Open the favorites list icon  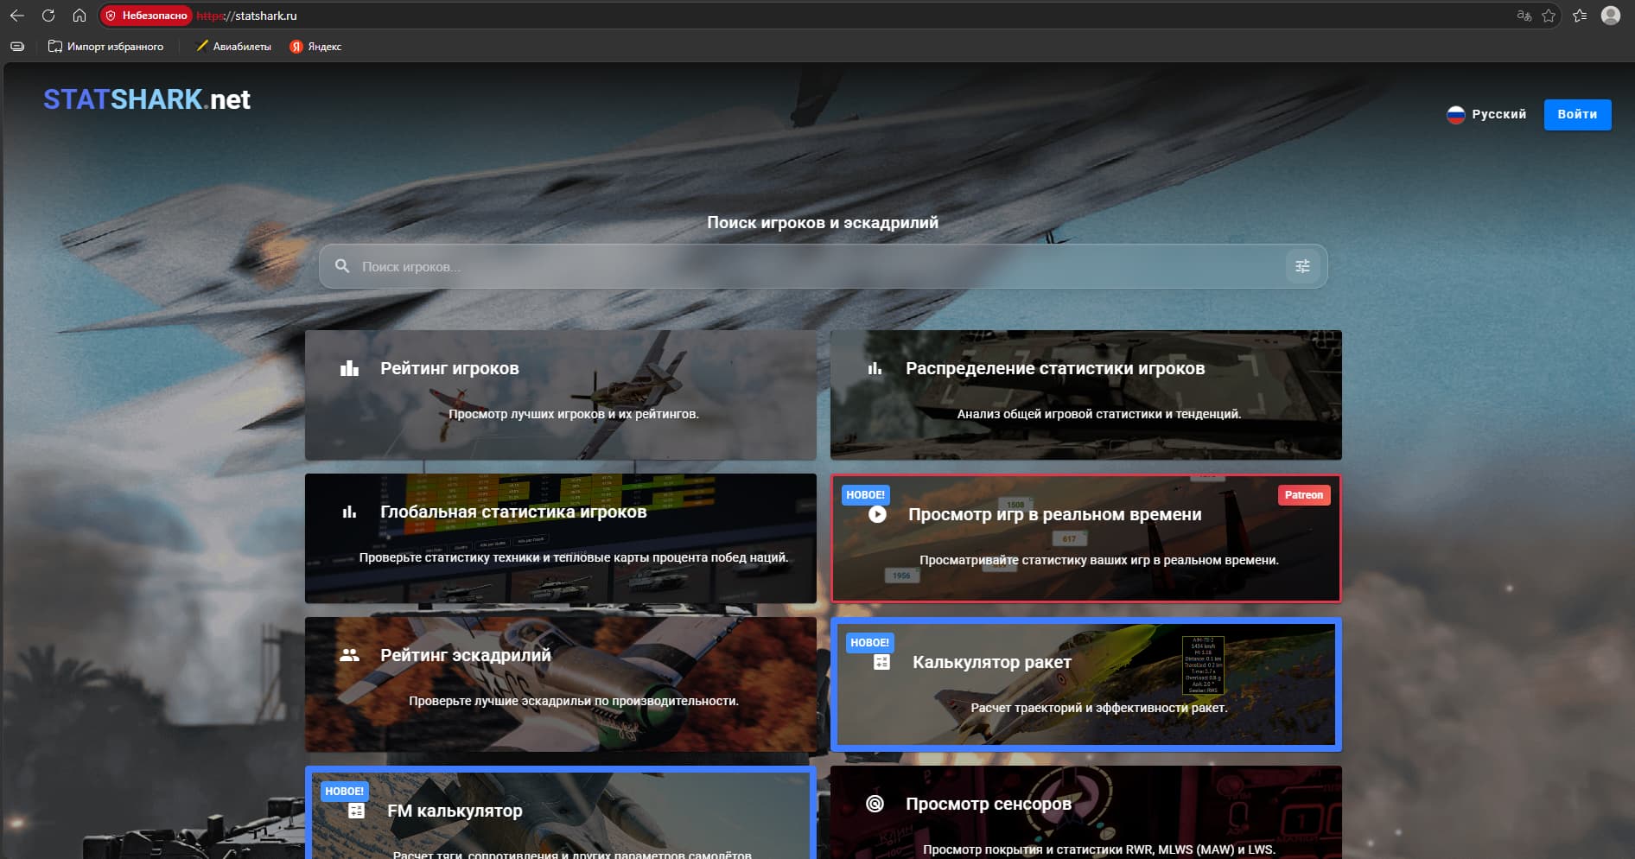tap(1580, 16)
